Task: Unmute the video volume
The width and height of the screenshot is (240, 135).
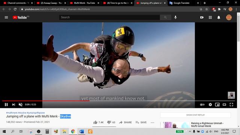Action: 21,105
